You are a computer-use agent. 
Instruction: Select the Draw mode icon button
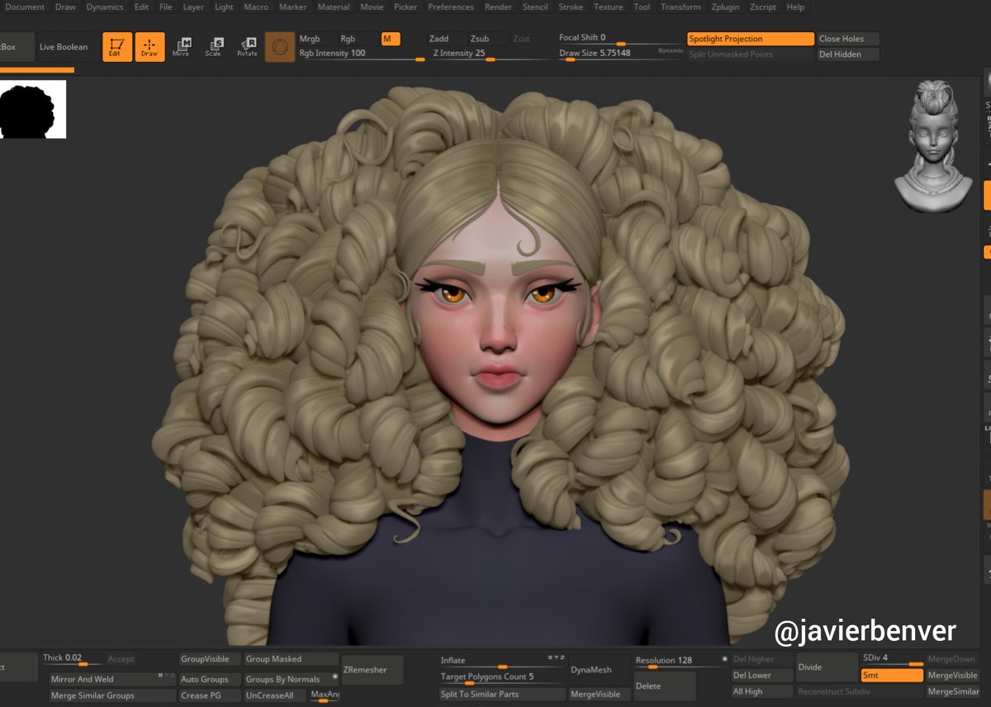[149, 47]
